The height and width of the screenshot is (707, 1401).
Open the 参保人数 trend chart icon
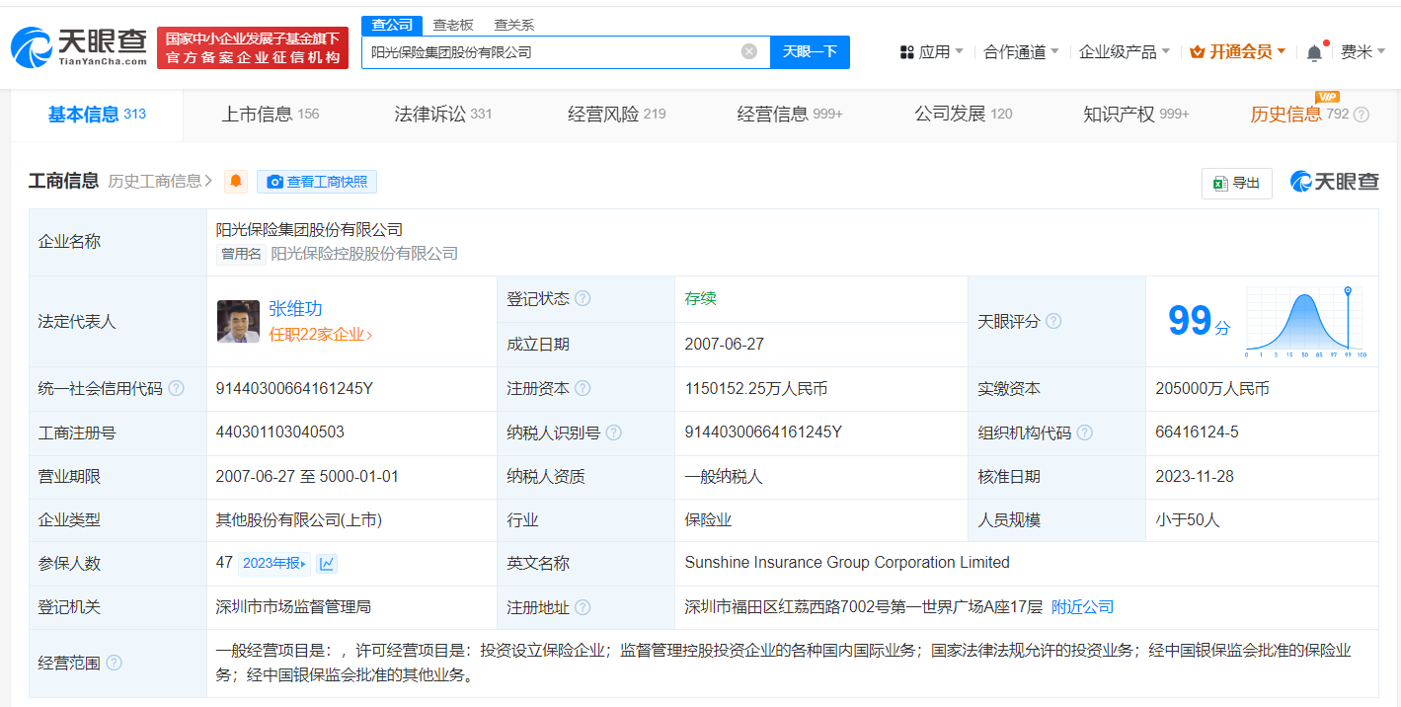(327, 563)
